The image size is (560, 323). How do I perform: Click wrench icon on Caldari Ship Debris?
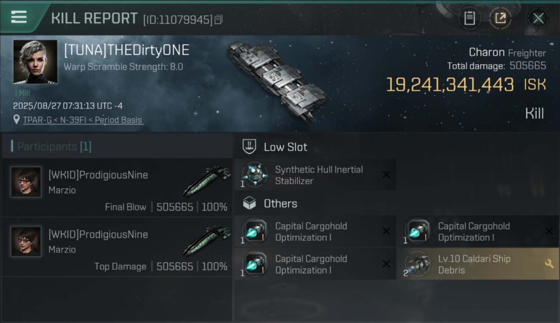tap(549, 264)
